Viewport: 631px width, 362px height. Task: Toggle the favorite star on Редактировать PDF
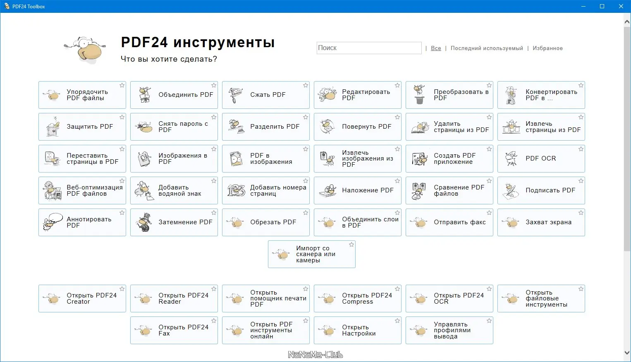(x=397, y=86)
